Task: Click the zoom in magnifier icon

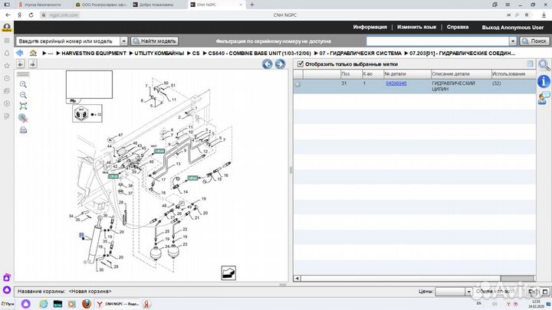Action: pyautogui.click(x=23, y=83)
